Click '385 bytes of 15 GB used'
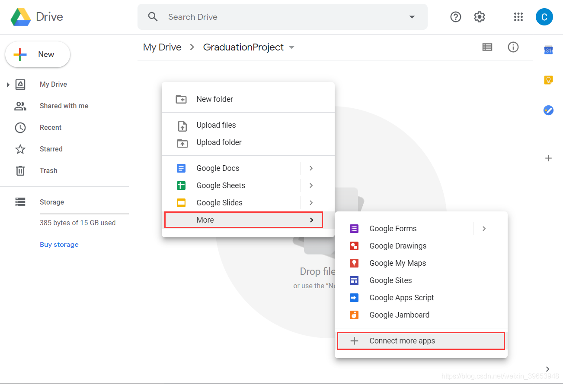This screenshot has width=563, height=384. tap(78, 223)
